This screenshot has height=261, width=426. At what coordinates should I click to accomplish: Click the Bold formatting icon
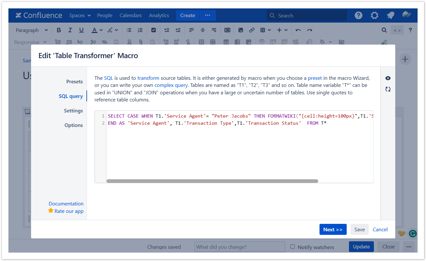click(59, 30)
